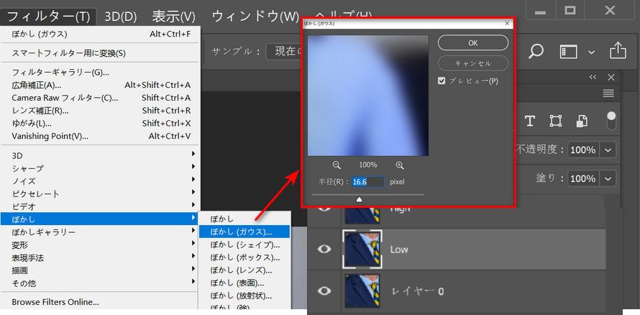
Task: Open the 3D(D) menu
Action: click(120, 17)
